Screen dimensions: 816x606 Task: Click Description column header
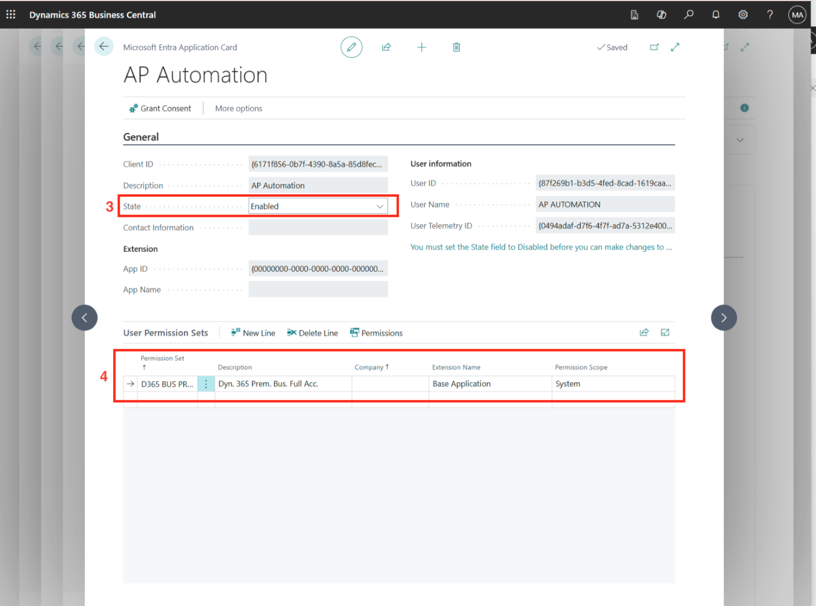pos(235,367)
